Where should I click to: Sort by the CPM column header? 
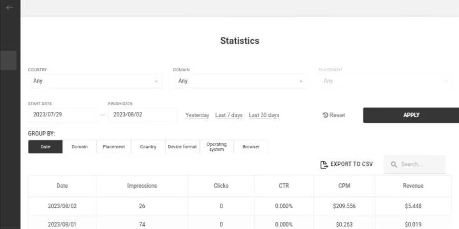344,186
